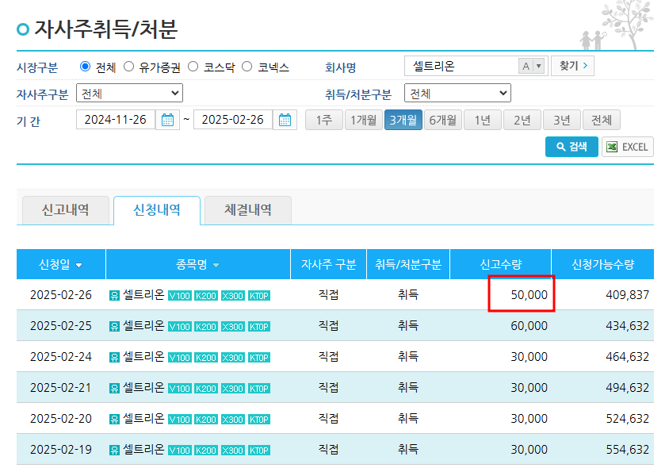Open the 취득/처분구분 dropdown
669x468 pixels.
point(457,93)
